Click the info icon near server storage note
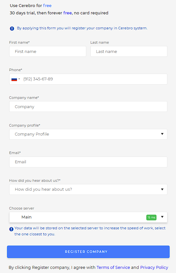This screenshot has height=273, width=176. (x=11, y=229)
